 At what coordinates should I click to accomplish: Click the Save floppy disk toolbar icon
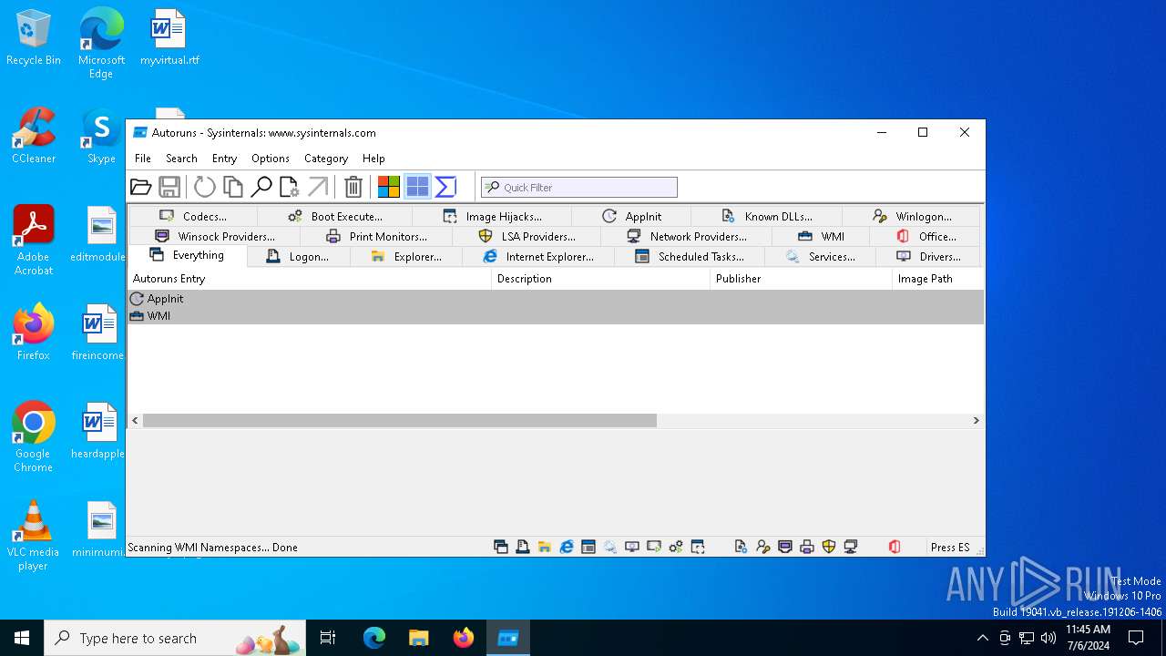pyautogui.click(x=169, y=187)
